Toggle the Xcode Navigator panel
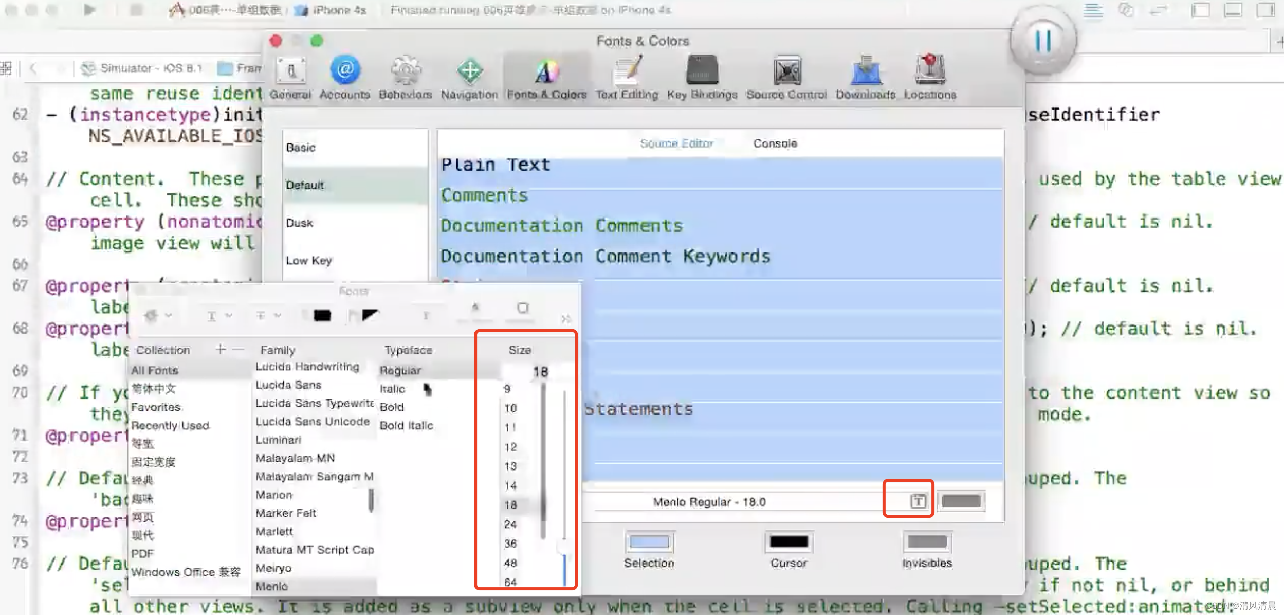 click(1200, 10)
